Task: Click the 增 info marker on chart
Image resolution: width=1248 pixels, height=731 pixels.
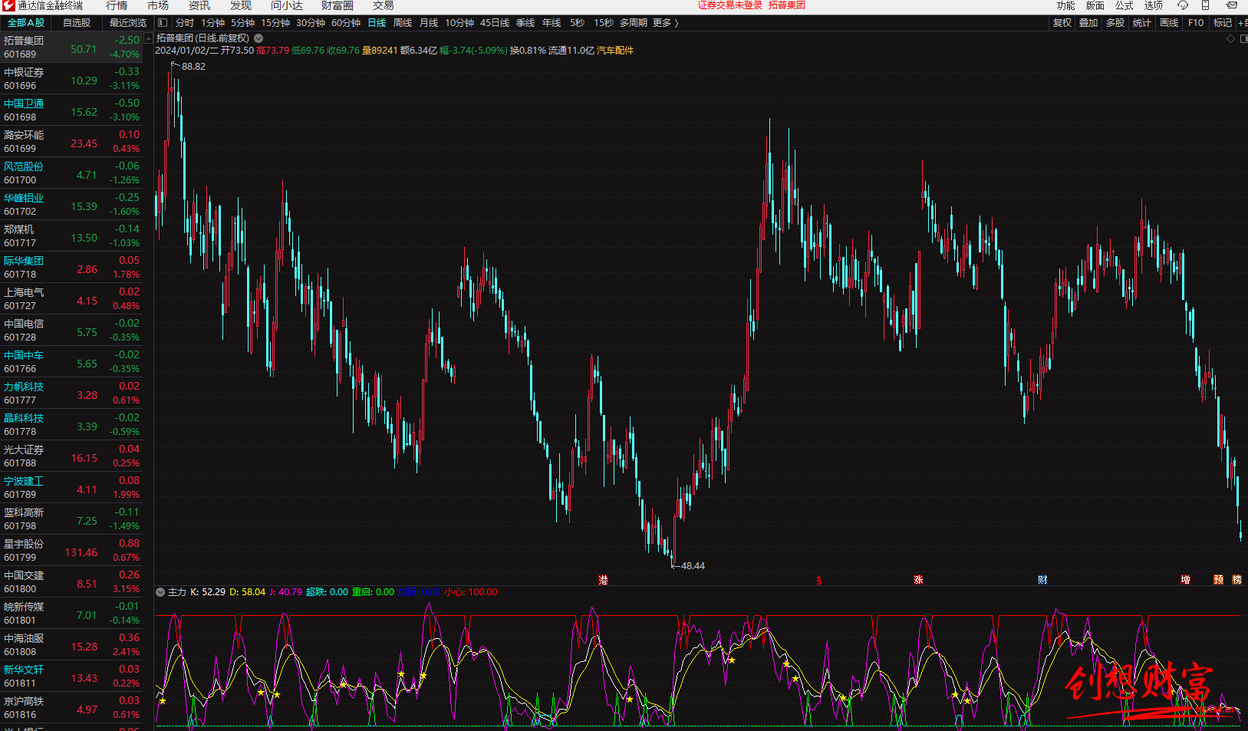Action: click(1185, 580)
